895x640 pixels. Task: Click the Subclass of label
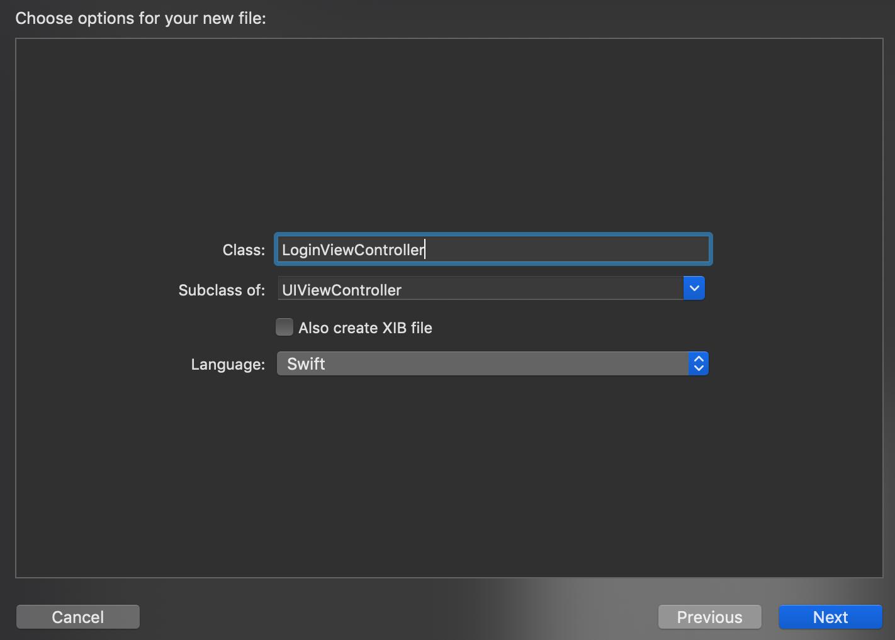click(222, 290)
